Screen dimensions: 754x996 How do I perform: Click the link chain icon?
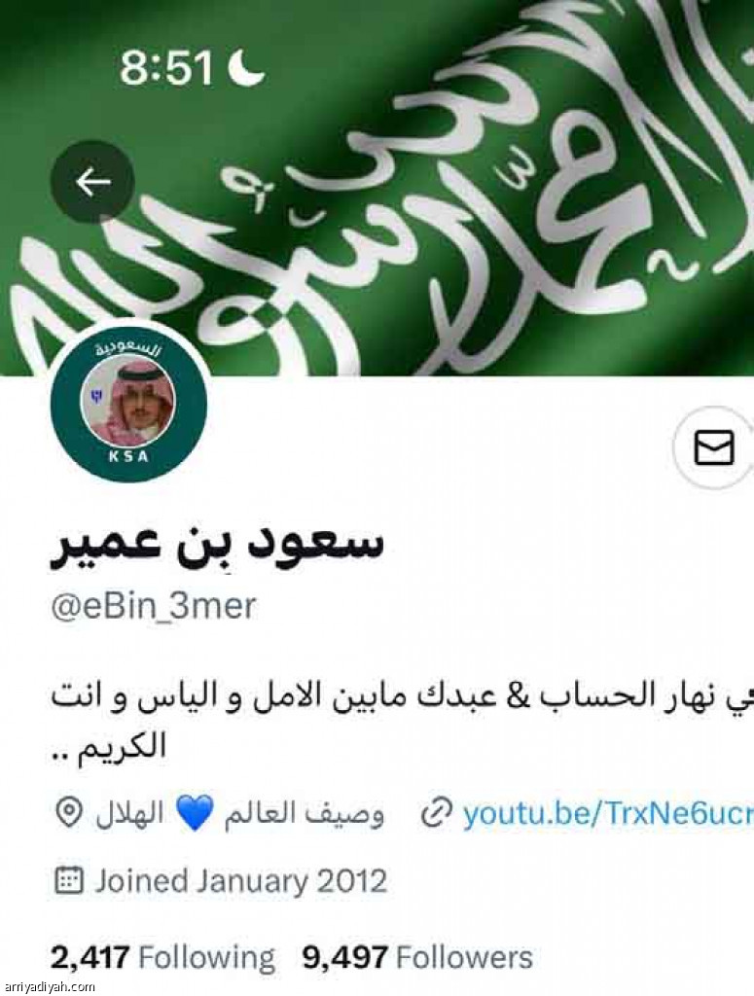coord(437,814)
